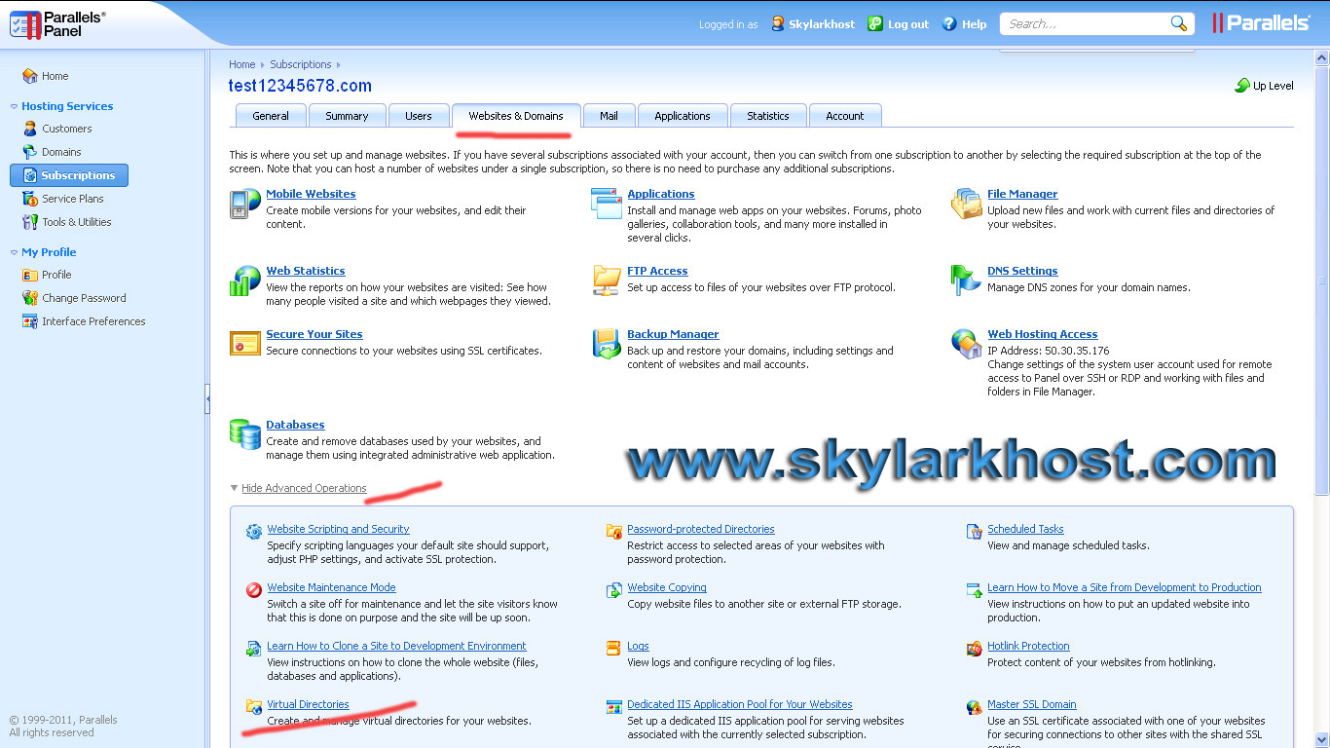The image size is (1330, 748).
Task: Click the Virtual Directories folder icon
Action: [254, 706]
